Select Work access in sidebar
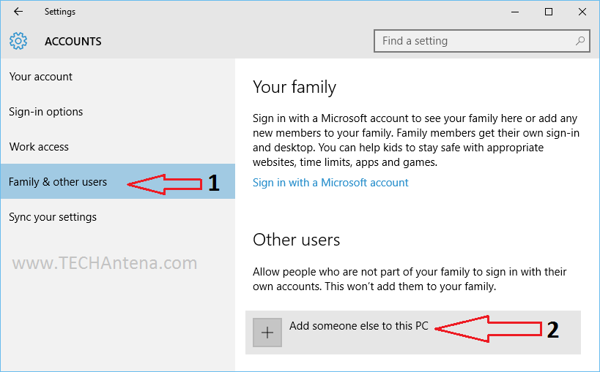 click(117, 147)
